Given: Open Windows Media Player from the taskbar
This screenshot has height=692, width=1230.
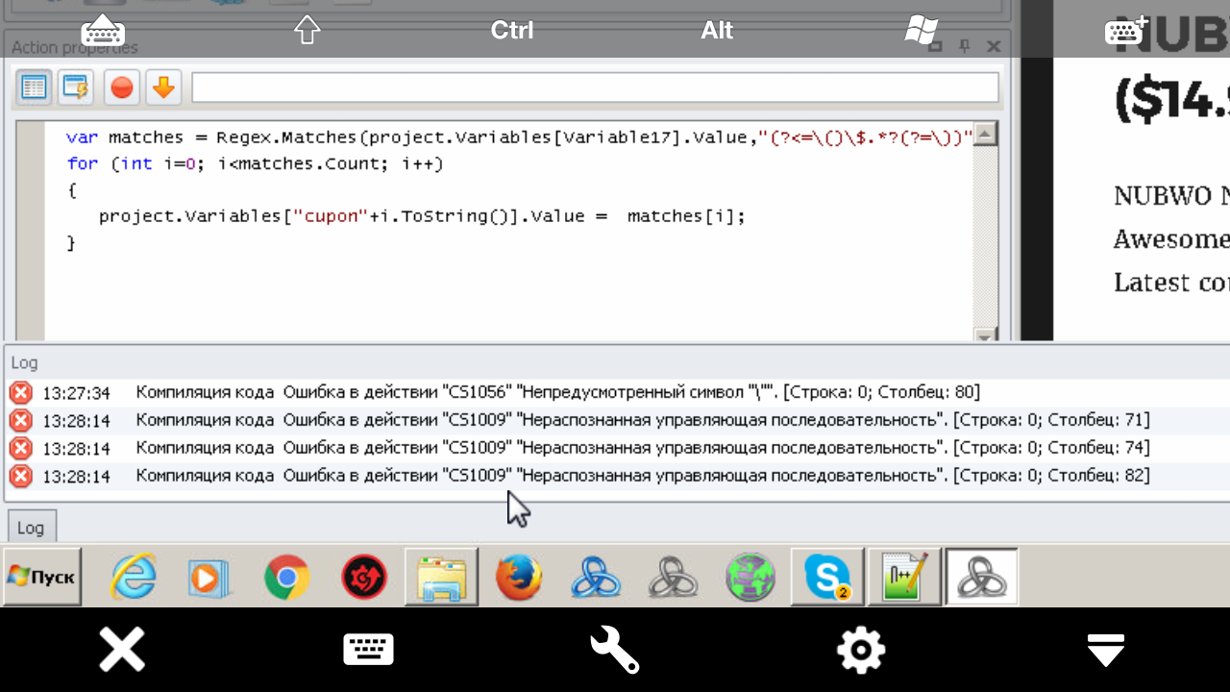Looking at the screenshot, I should coord(209,578).
